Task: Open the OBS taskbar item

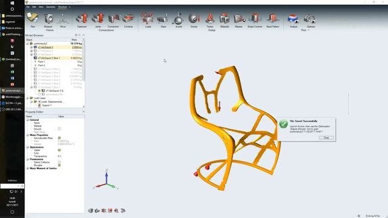Action: tap(12, 109)
